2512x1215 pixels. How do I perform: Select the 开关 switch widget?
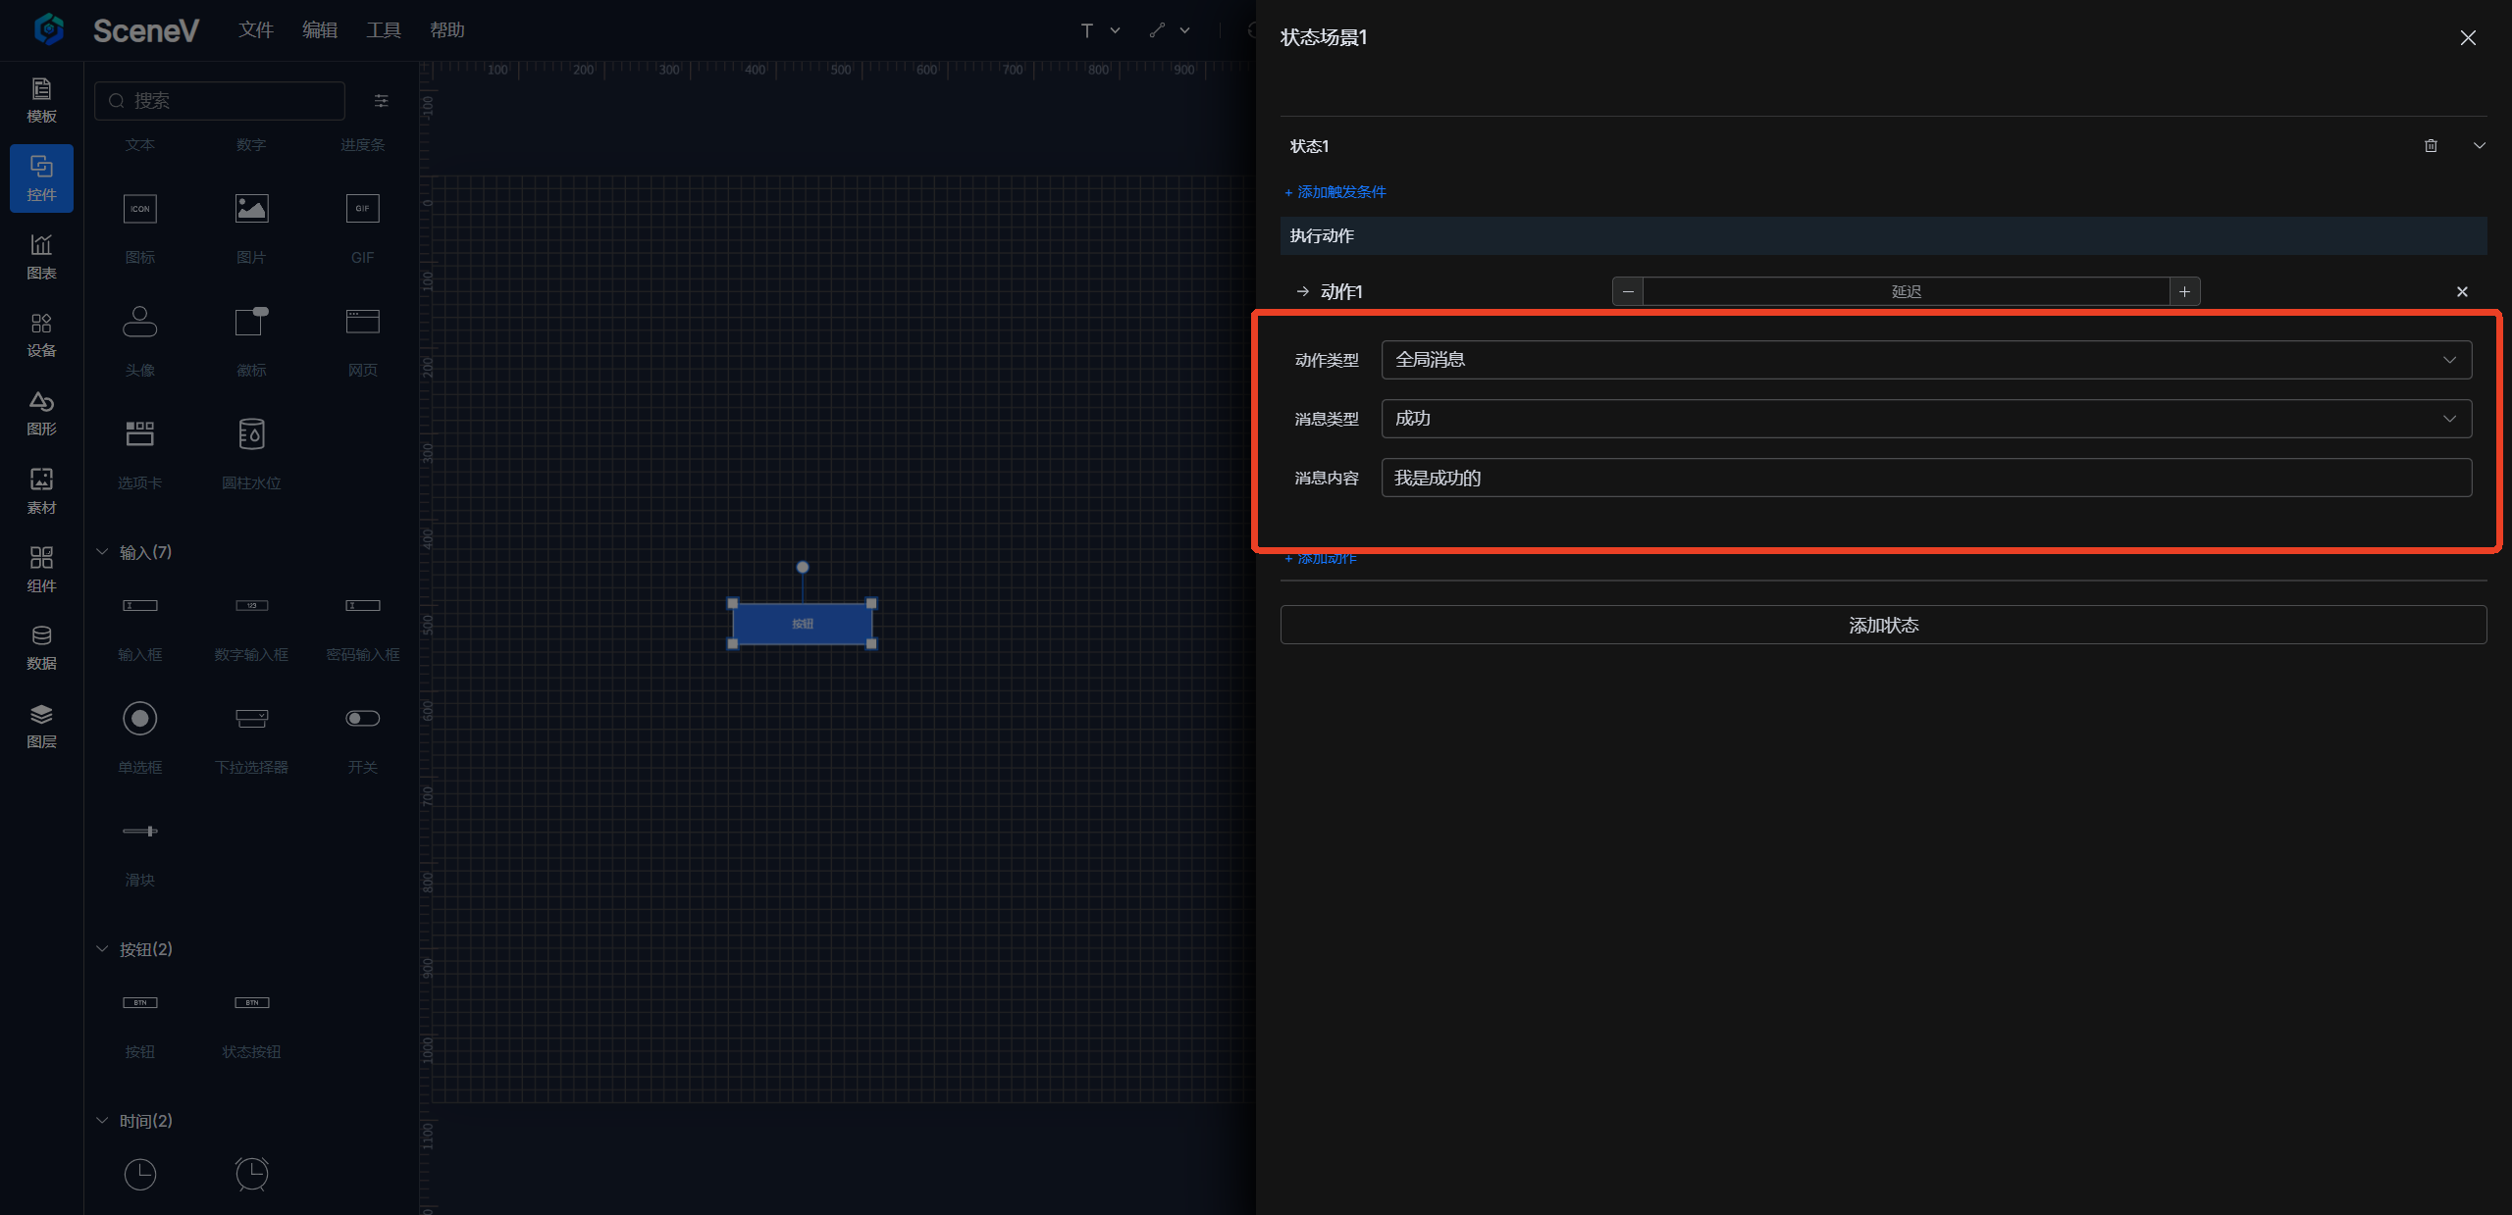[x=362, y=719]
